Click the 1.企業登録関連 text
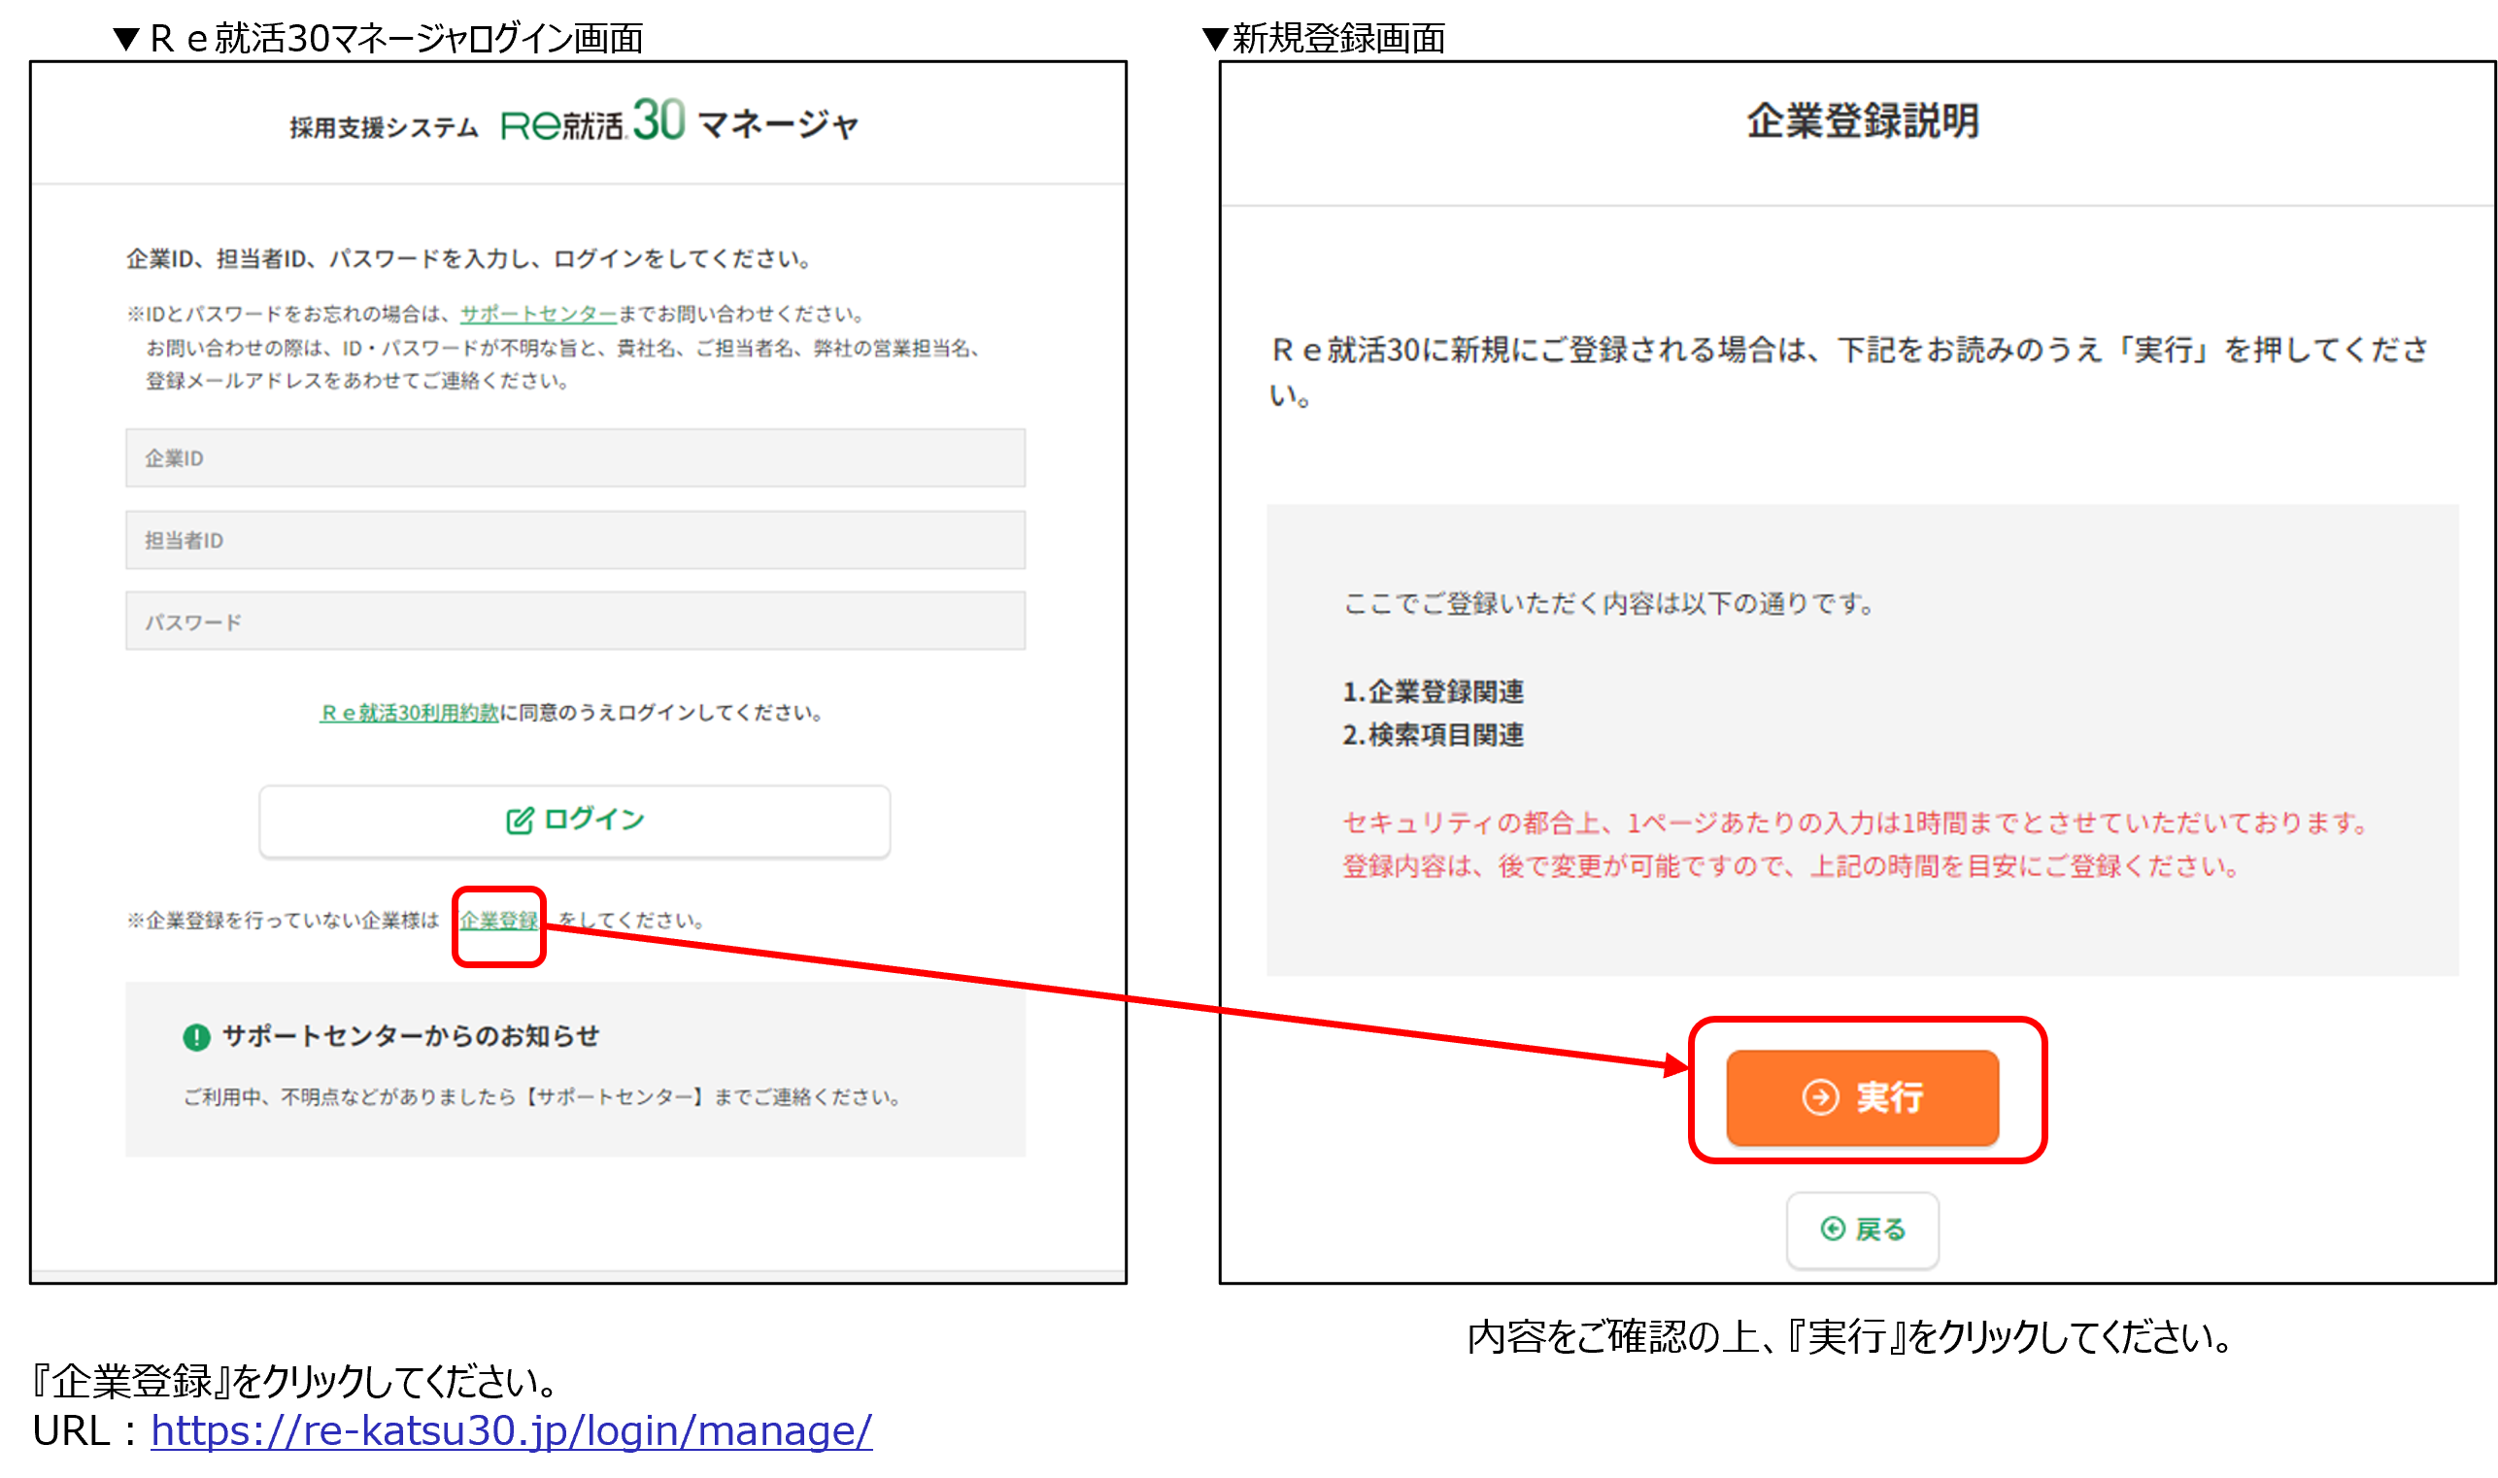 tap(1433, 691)
